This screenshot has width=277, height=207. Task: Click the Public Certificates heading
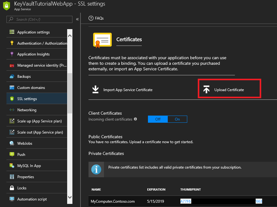(106, 137)
